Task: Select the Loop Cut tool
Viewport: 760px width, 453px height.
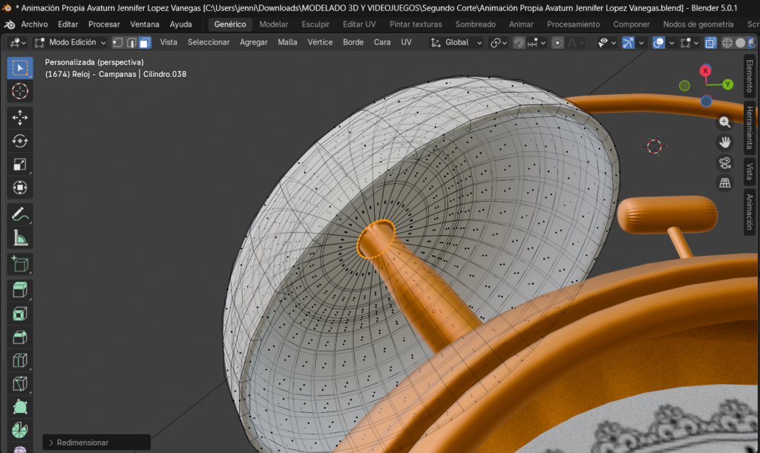Action: 20,360
